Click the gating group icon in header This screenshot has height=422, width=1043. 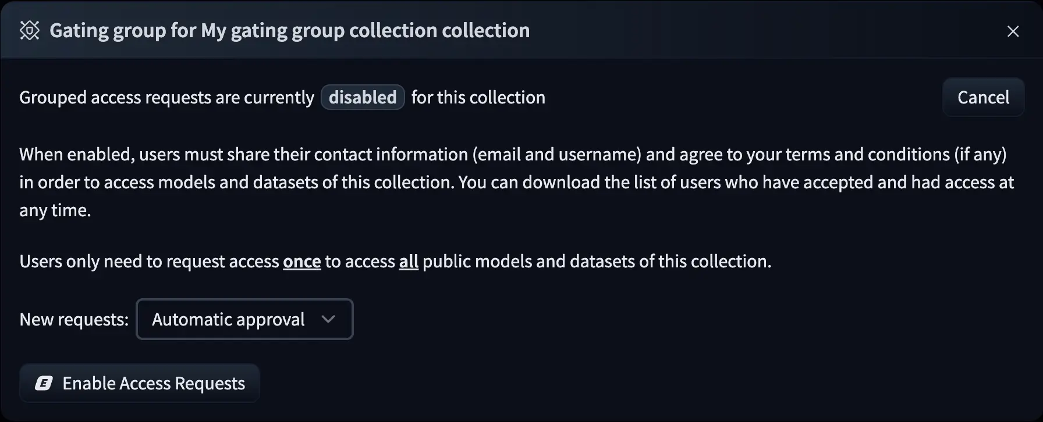coord(30,30)
